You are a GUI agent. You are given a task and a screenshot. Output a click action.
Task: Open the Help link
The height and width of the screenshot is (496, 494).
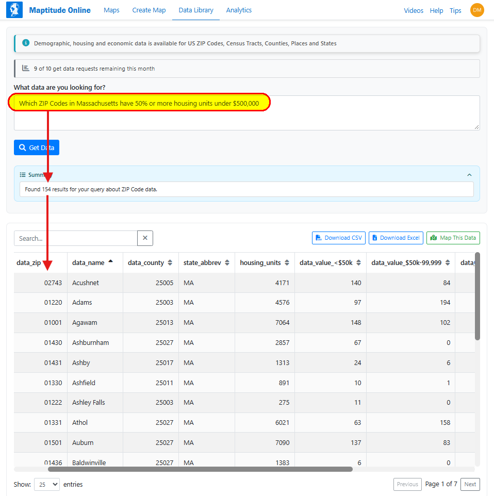coord(436,10)
